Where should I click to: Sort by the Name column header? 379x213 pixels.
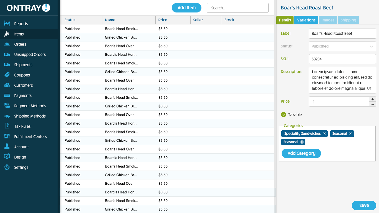129,20
